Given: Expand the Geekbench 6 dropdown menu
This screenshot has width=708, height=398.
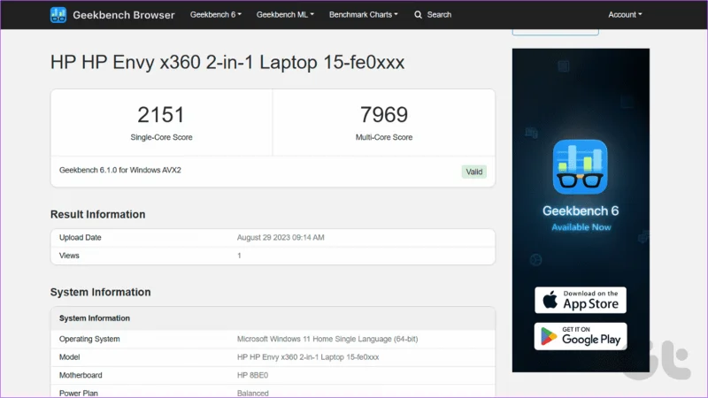Looking at the screenshot, I should tap(216, 14).
